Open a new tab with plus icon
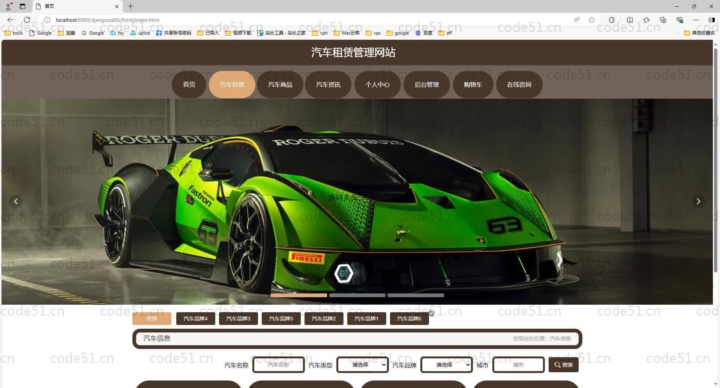 (130, 6)
